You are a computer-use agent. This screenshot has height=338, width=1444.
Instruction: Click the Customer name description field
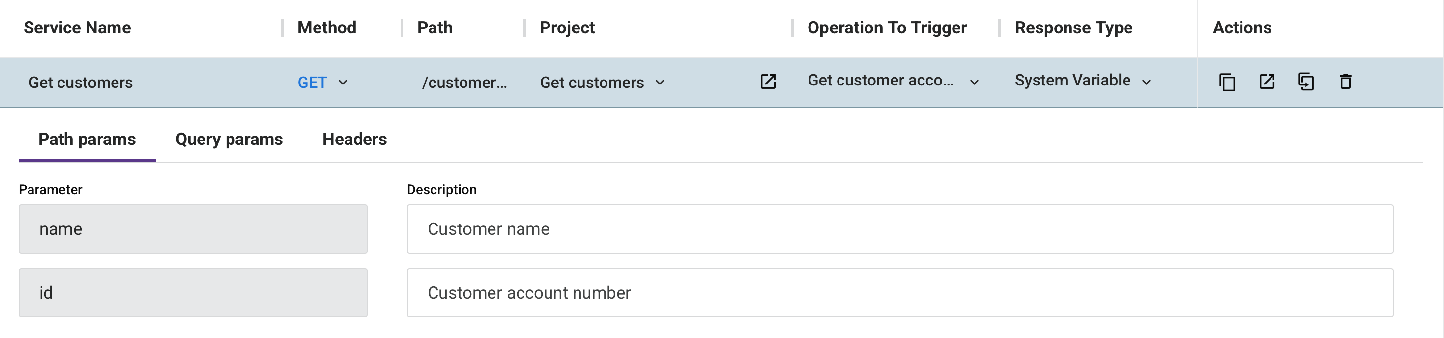pos(900,229)
